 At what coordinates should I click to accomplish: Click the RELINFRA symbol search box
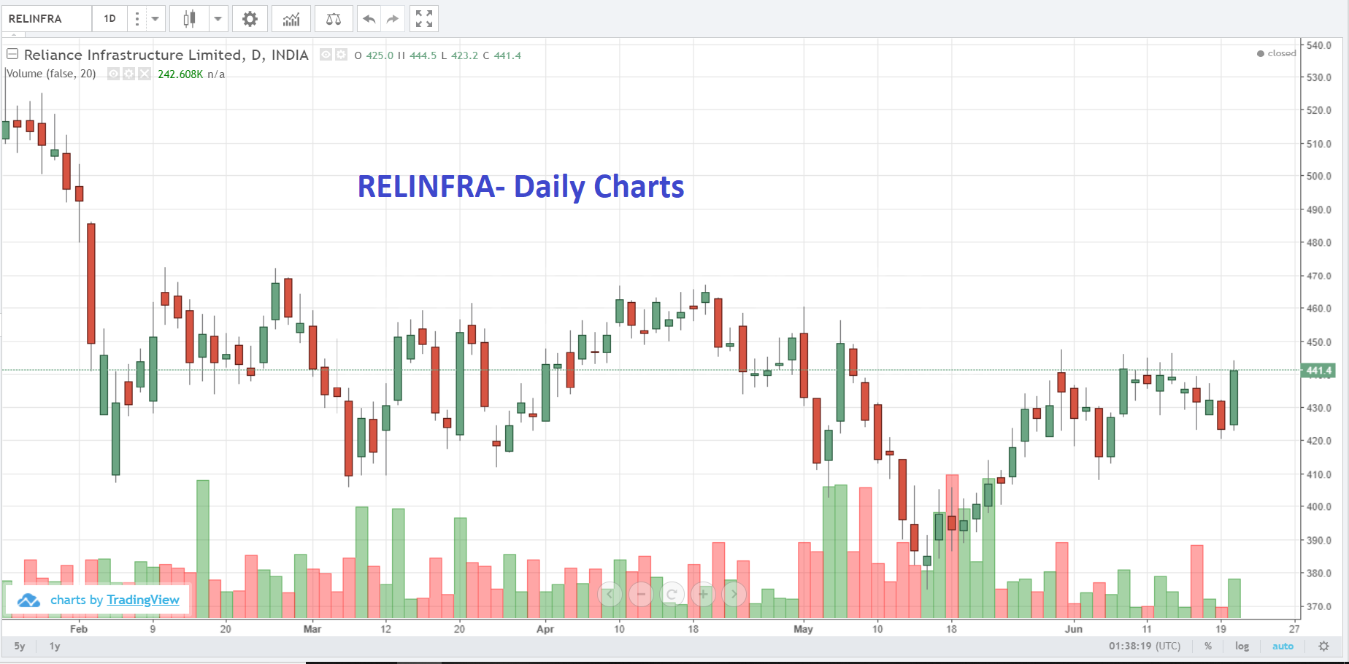tap(47, 19)
